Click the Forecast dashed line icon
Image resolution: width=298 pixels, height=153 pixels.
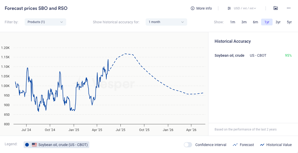tap(235, 145)
